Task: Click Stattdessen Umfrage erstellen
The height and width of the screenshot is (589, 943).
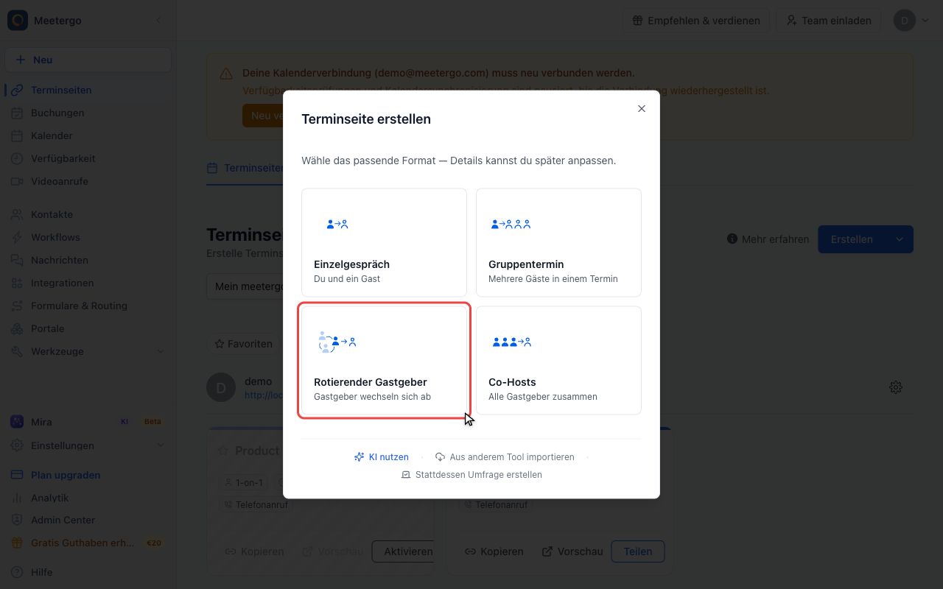Action: coord(471,475)
